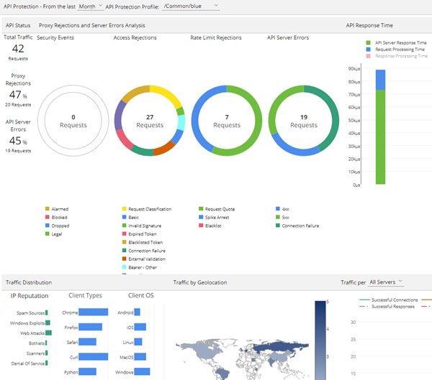Click the External Validation legend marker

click(123, 259)
